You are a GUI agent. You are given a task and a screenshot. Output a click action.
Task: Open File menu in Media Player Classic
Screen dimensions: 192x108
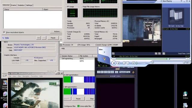coord(10,76)
